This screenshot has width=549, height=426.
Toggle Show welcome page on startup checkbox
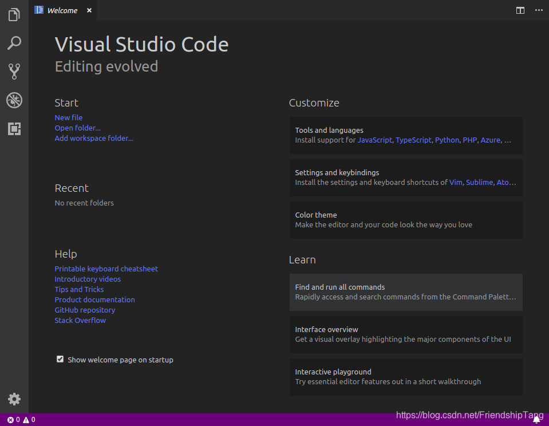[x=60, y=359]
